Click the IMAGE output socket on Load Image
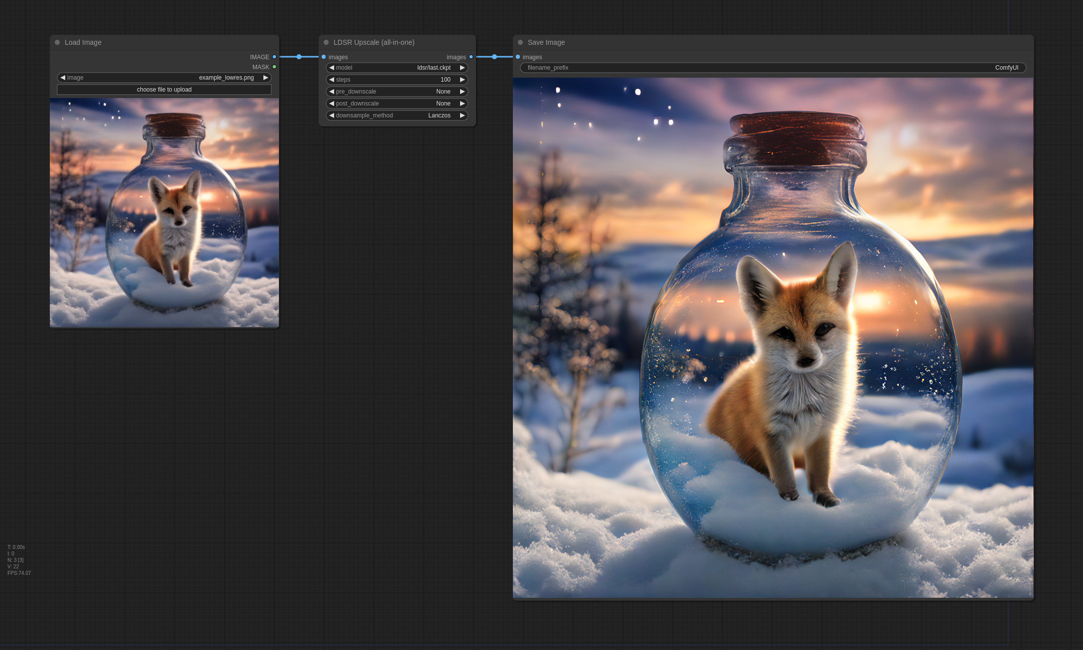 point(274,57)
